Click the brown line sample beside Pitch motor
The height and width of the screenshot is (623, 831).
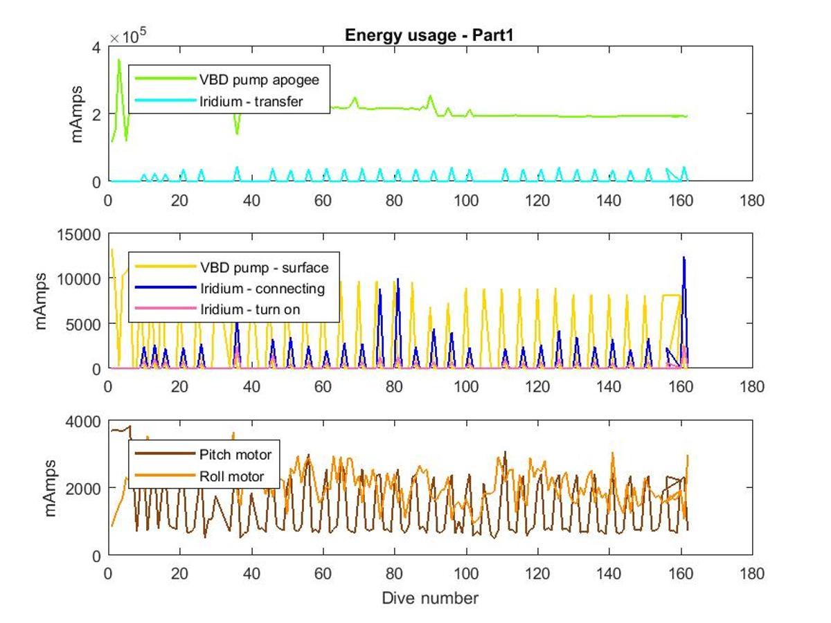pyautogui.click(x=164, y=455)
